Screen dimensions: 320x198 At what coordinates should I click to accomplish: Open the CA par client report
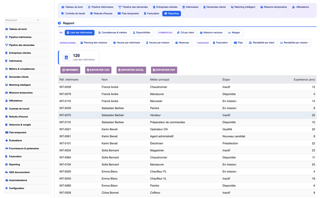pyautogui.click(x=186, y=33)
